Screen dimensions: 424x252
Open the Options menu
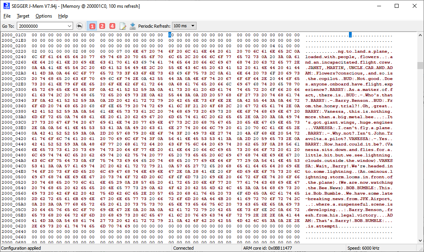(x=44, y=16)
